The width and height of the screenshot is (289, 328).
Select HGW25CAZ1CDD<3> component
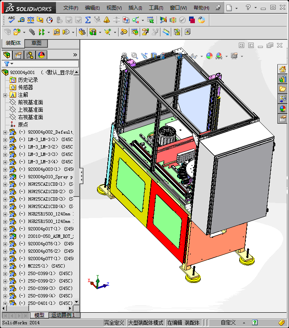(47, 199)
